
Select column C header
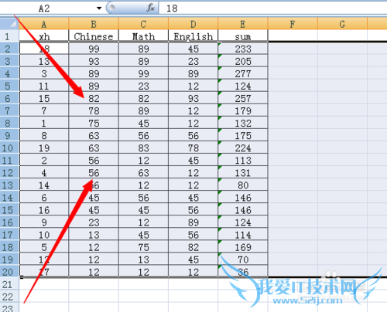pyautogui.click(x=143, y=24)
